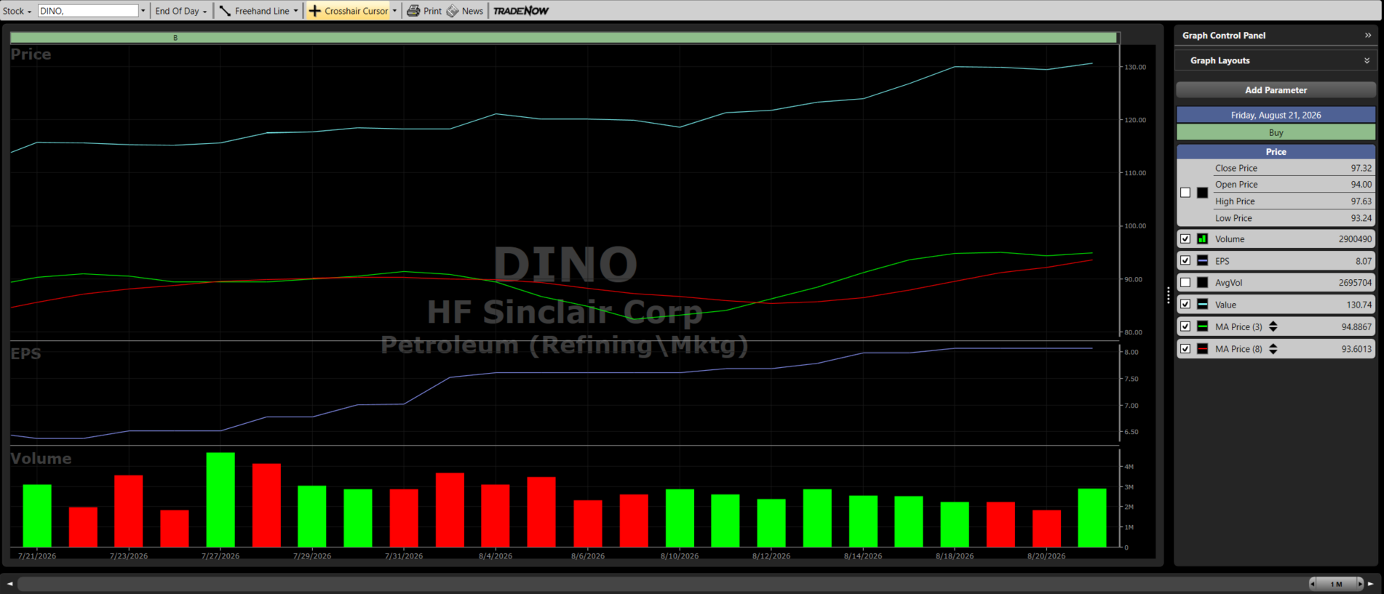Click the horizontal timeline scrollbar track
Image resolution: width=1384 pixels, height=594 pixels.
coord(662,584)
